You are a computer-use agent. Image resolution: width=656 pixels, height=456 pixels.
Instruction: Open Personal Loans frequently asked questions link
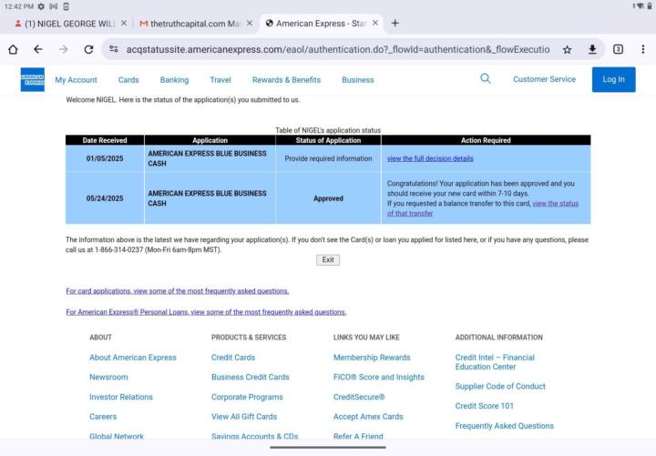206,312
